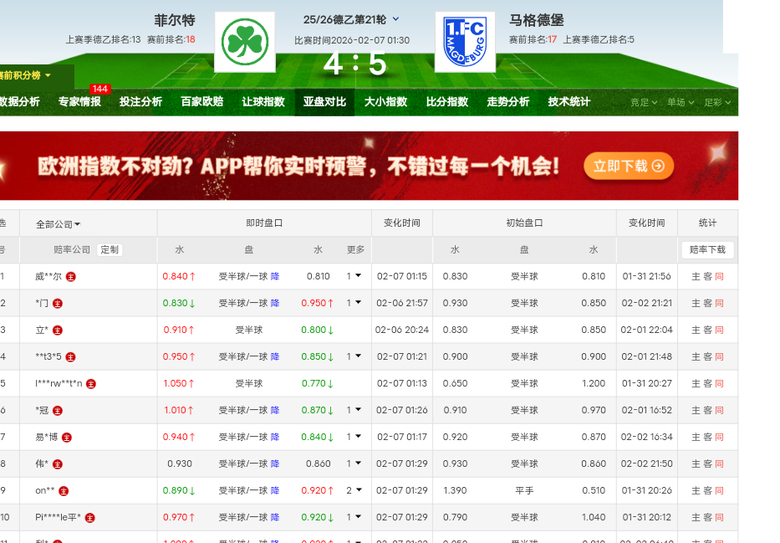Open the 赛前积分榜 standings dropdown
The height and width of the screenshot is (543, 780).
[25, 75]
